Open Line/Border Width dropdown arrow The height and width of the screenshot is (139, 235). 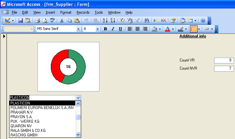click(x=199, y=29)
